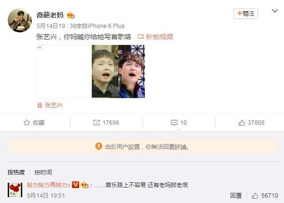Expand the post options chevron

[275, 11]
